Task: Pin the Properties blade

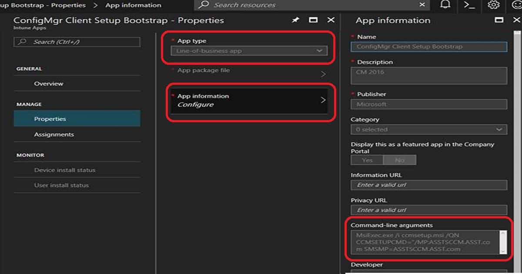Action: [295, 20]
